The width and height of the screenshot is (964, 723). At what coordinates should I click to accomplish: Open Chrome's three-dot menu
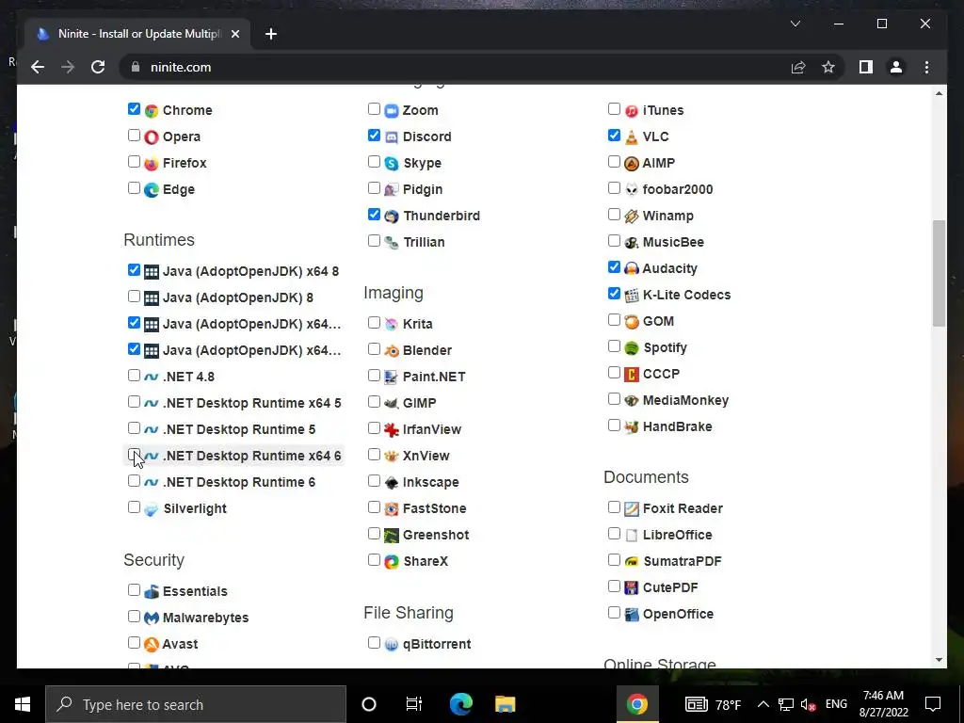(x=926, y=67)
